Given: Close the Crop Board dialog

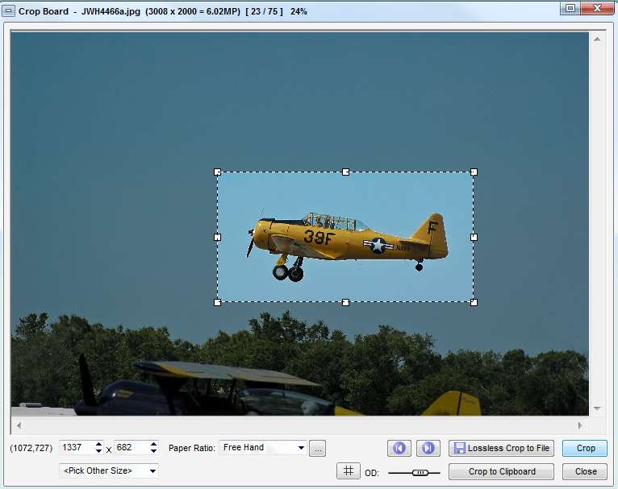Looking at the screenshot, I should 585,471.
